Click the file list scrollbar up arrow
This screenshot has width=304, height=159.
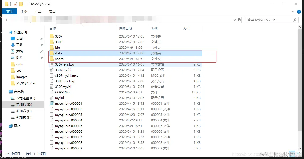(x=299, y=27)
